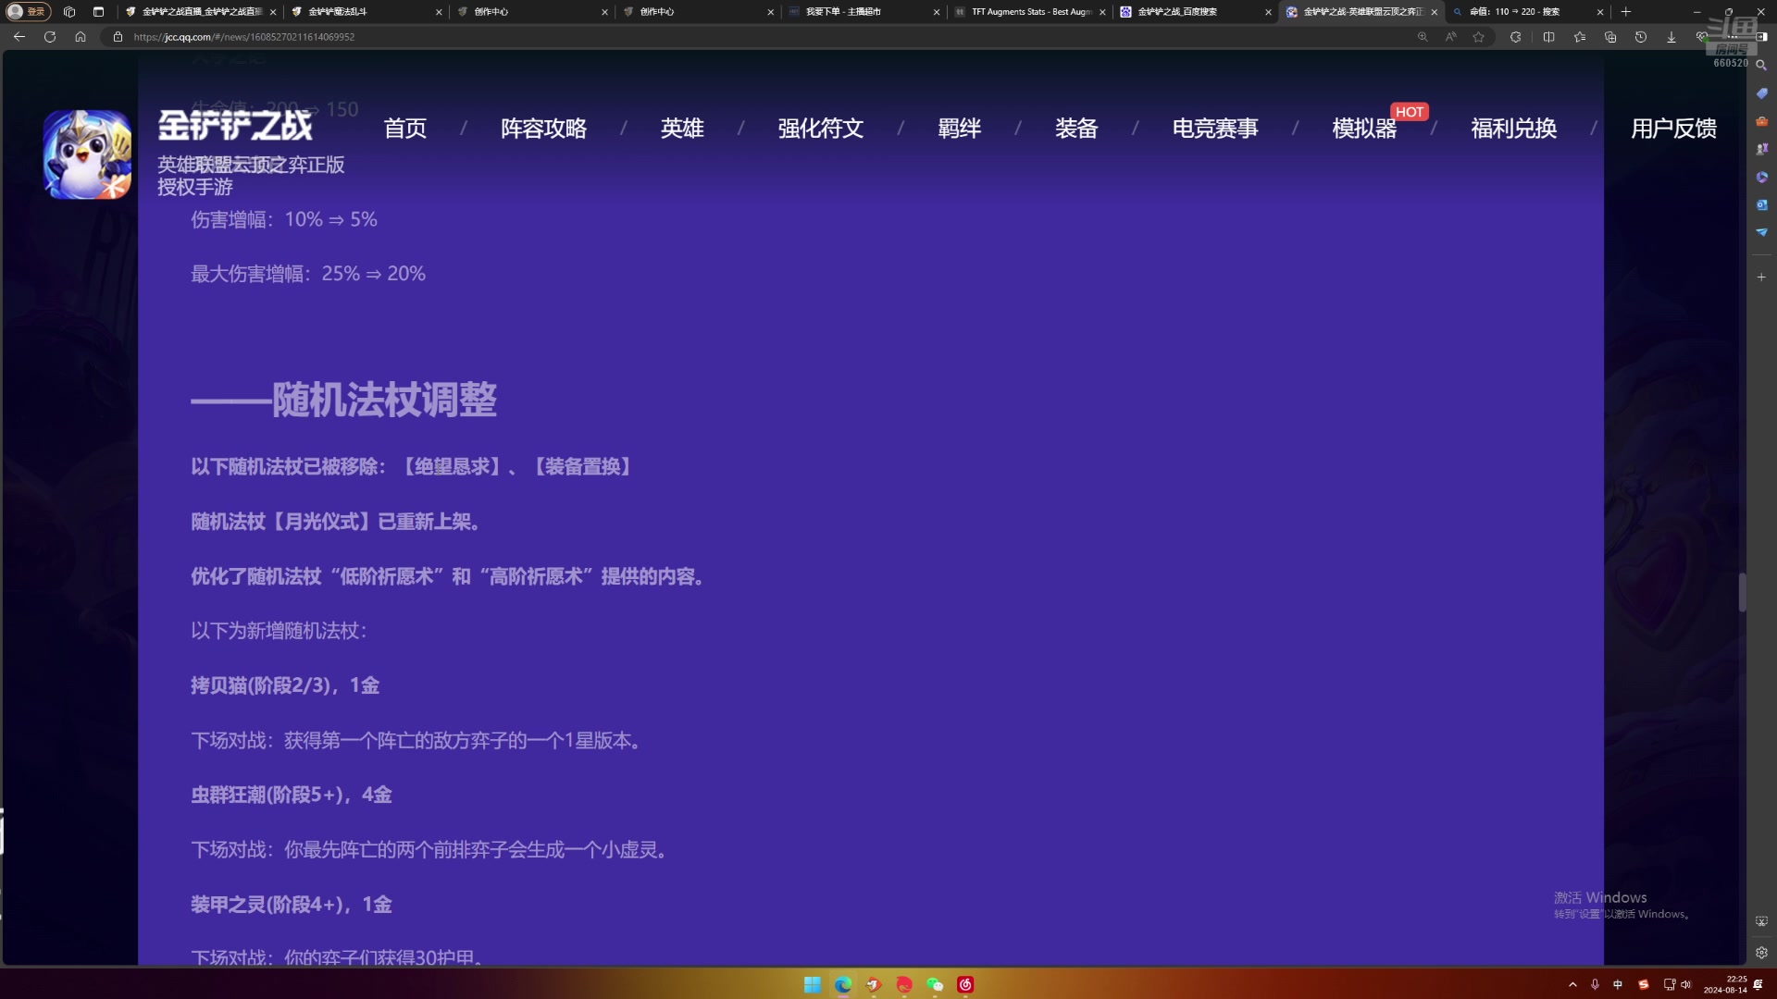Image resolution: width=1777 pixels, height=999 pixels.
Task: Click inside the browser address bar
Action: tap(370, 38)
